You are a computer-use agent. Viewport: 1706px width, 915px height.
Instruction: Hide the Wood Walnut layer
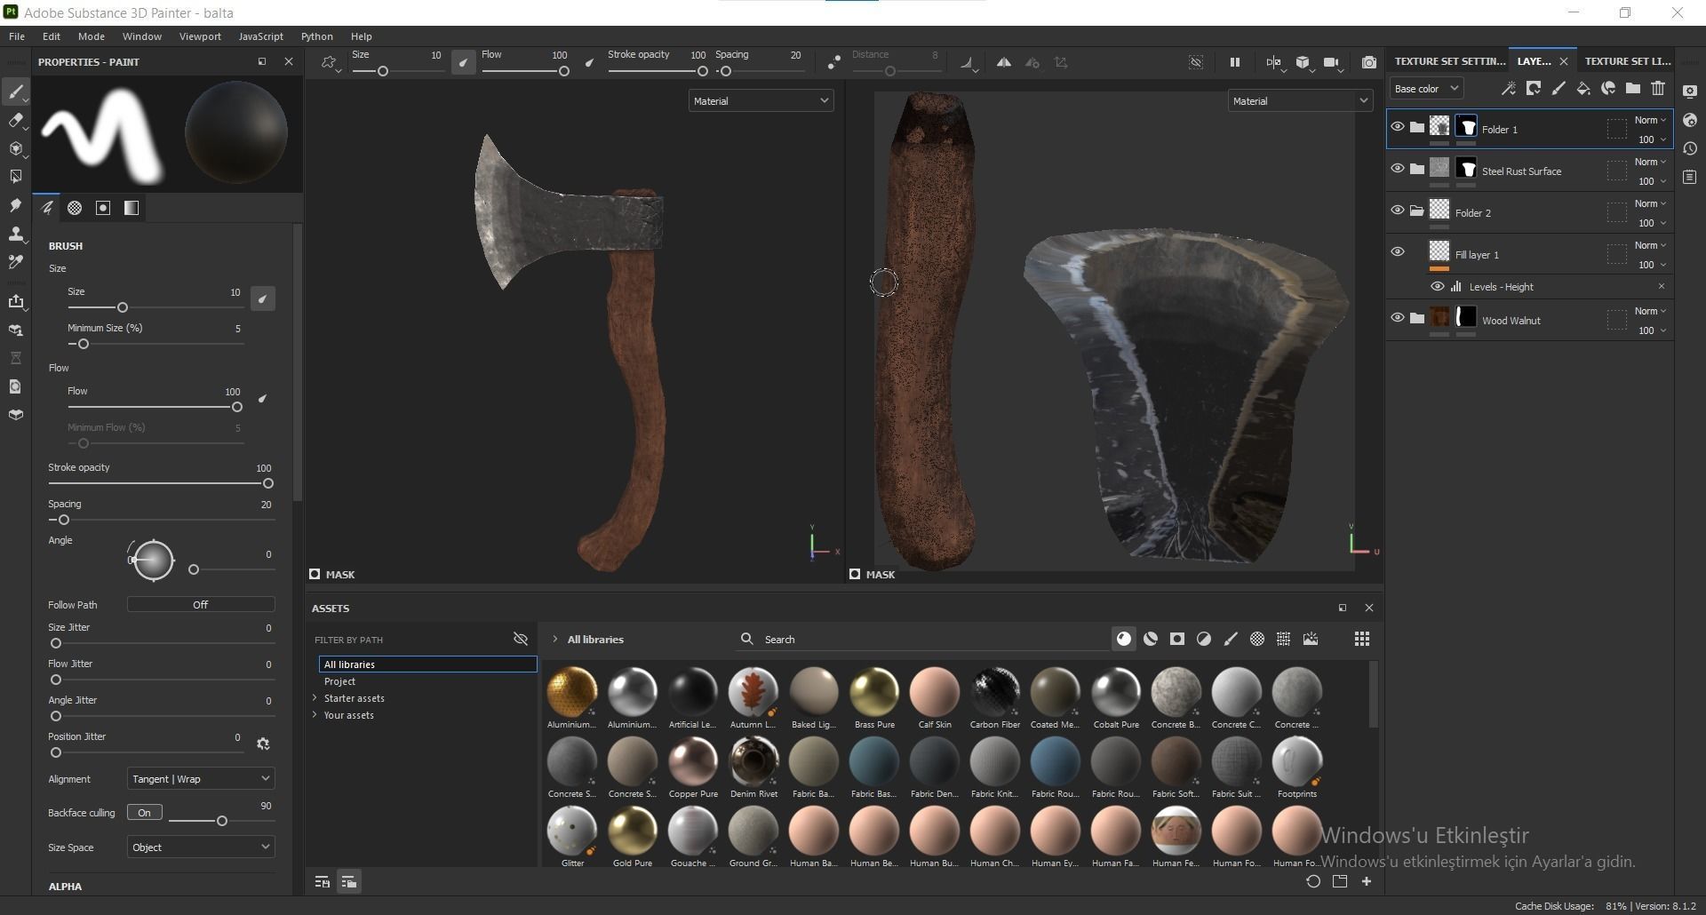click(x=1398, y=318)
